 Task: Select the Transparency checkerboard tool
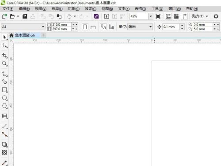click(x=4, y=152)
